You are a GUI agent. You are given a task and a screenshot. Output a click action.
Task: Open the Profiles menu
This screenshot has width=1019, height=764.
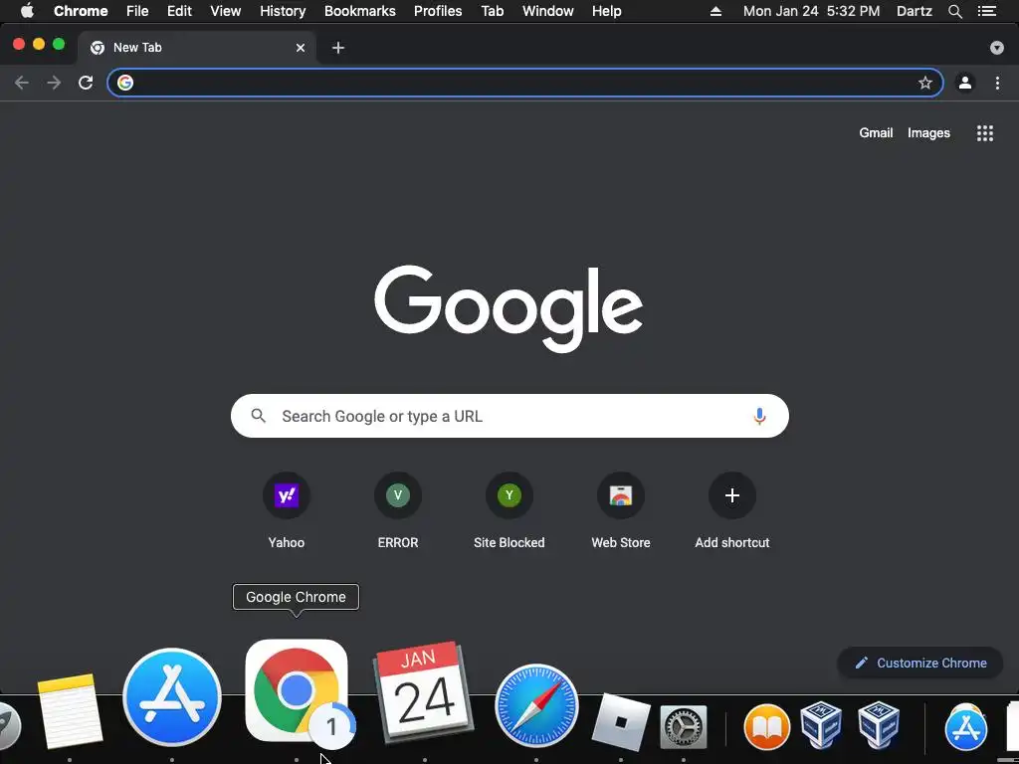tap(438, 11)
